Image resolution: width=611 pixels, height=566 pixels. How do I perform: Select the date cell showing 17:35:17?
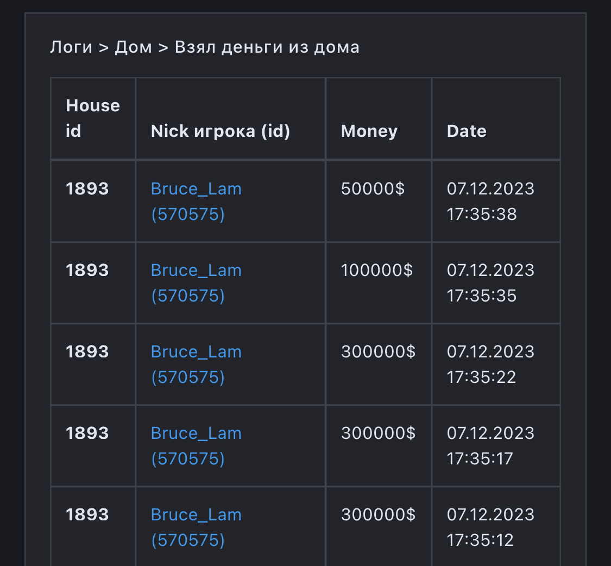(490, 446)
